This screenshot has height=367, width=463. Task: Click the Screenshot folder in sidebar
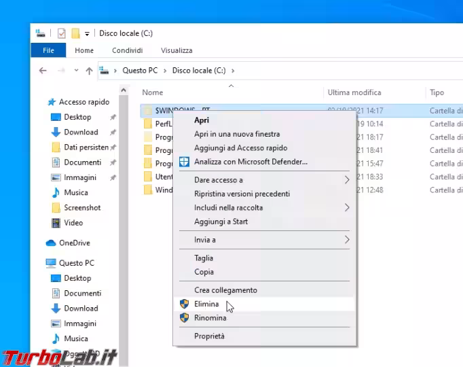coord(81,208)
